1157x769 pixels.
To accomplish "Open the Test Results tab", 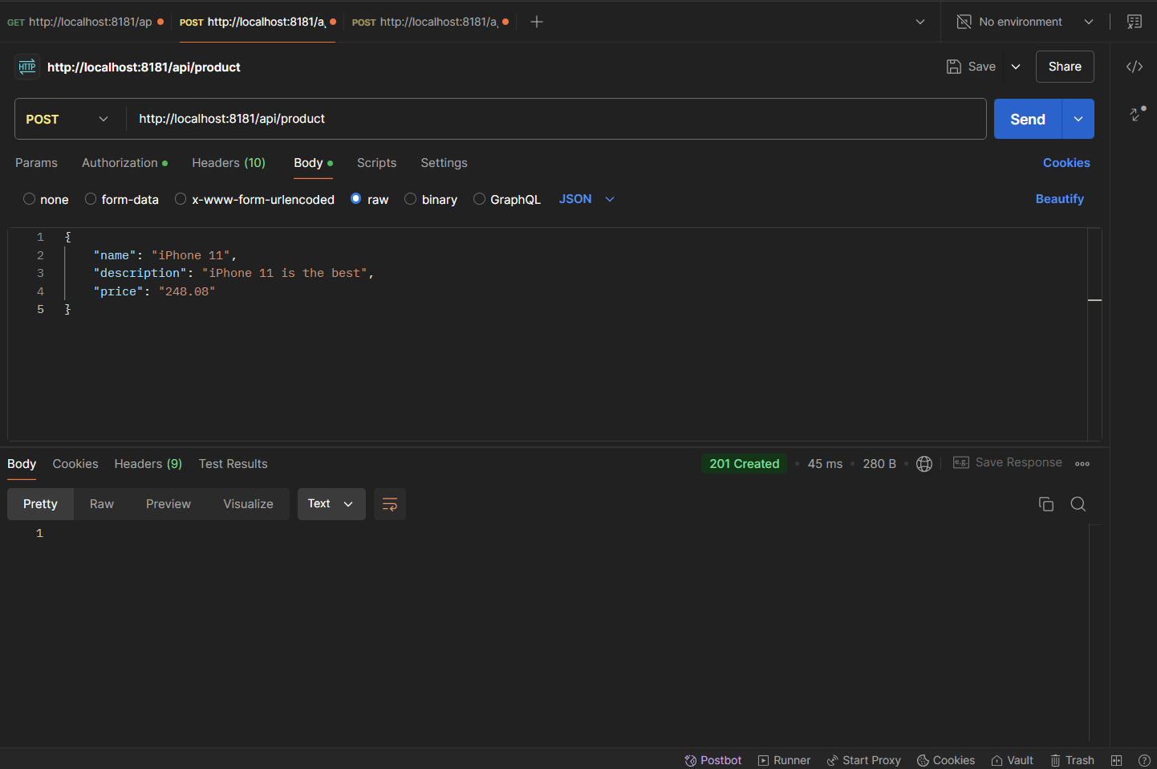I will pyautogui.click(x=233, y=463).
